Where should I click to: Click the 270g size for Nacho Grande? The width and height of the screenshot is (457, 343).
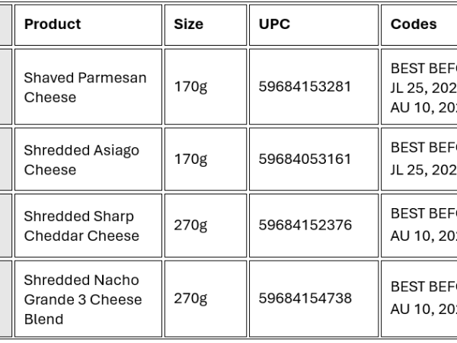coord(190,299)
